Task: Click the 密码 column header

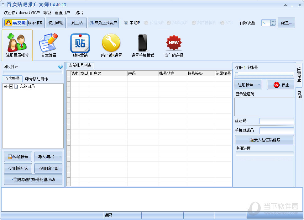Action: tap(143, 73)
